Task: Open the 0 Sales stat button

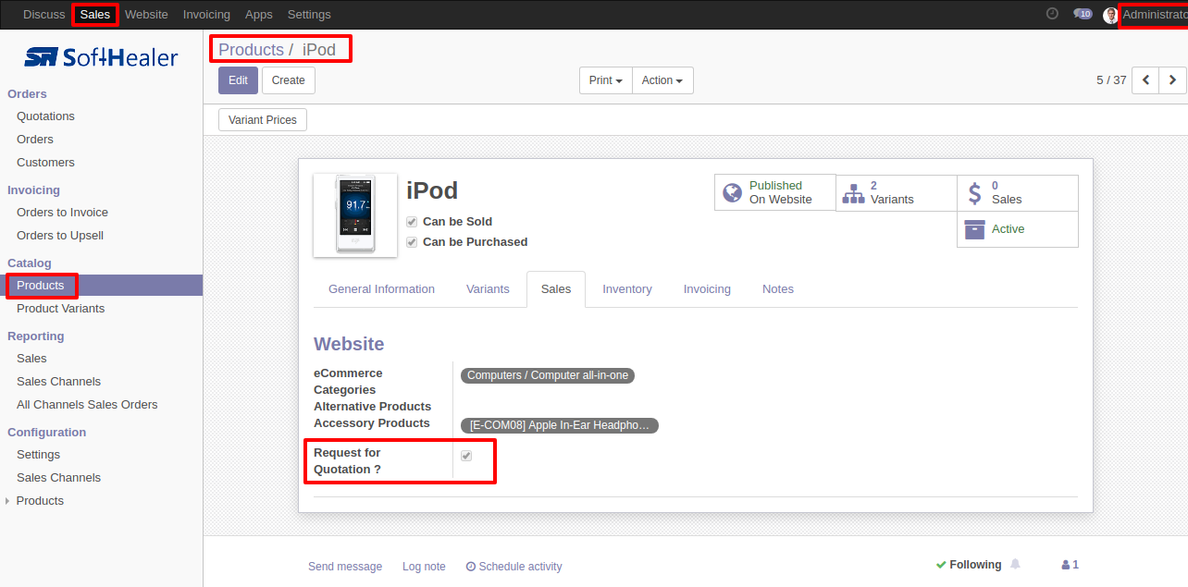Action: click(1018, 193)
